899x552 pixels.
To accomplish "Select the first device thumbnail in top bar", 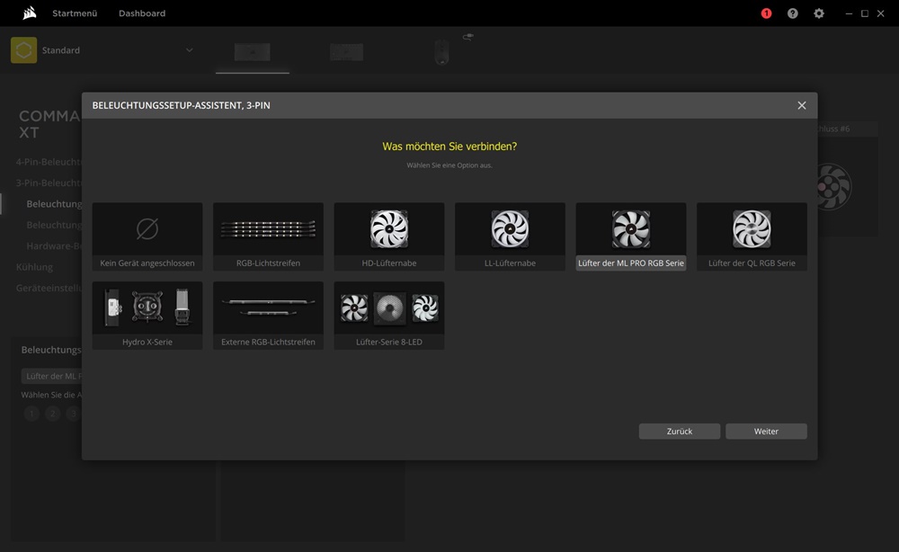I will (x=253, y=51).
